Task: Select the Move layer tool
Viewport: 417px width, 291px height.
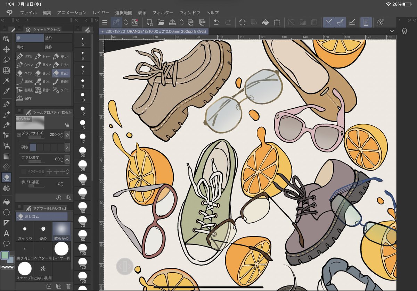Action: point(6,49)
